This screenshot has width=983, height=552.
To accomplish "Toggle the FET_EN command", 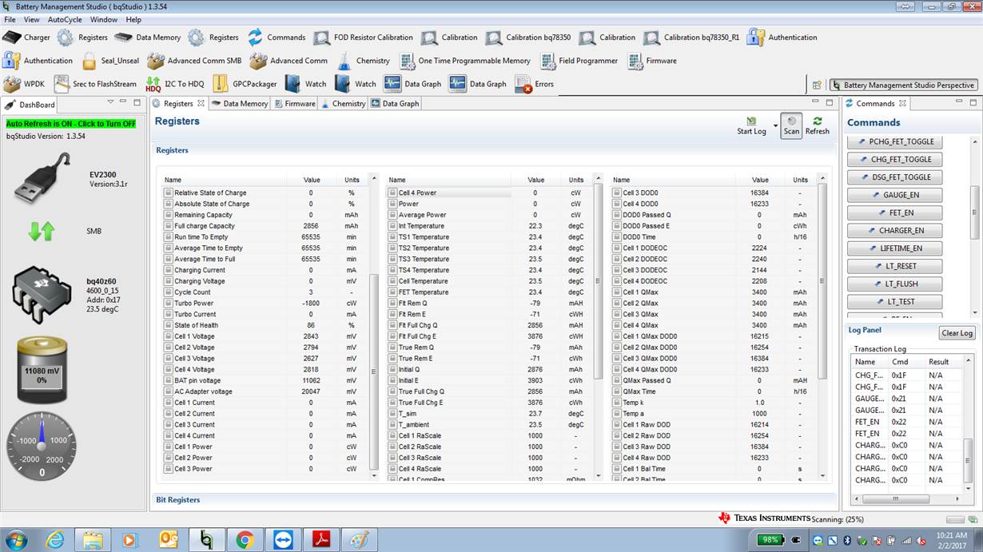I will (894, 213).
